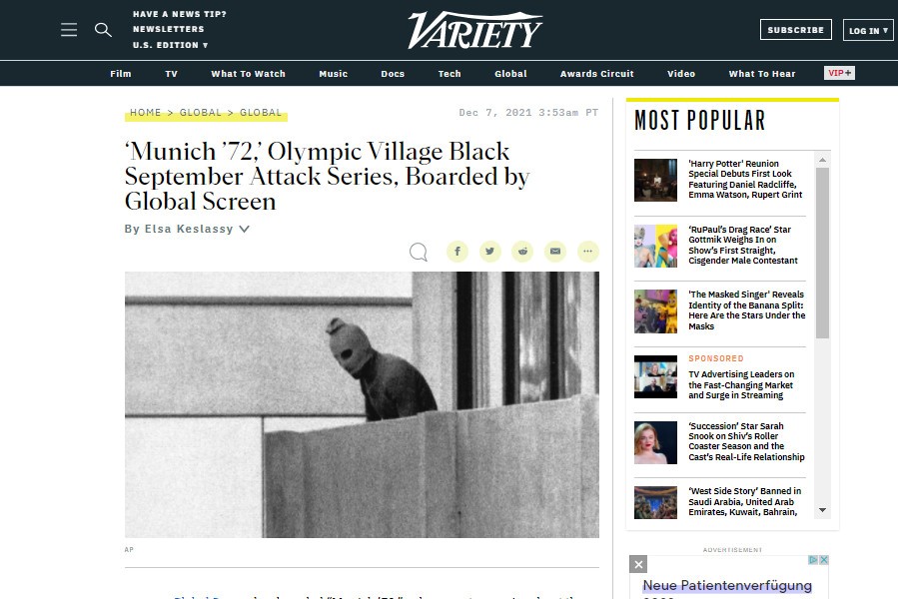Expand author details chevron next to Elsa Keslassy
This screenshot has width=898, height=599.
[x=245, y=229]
